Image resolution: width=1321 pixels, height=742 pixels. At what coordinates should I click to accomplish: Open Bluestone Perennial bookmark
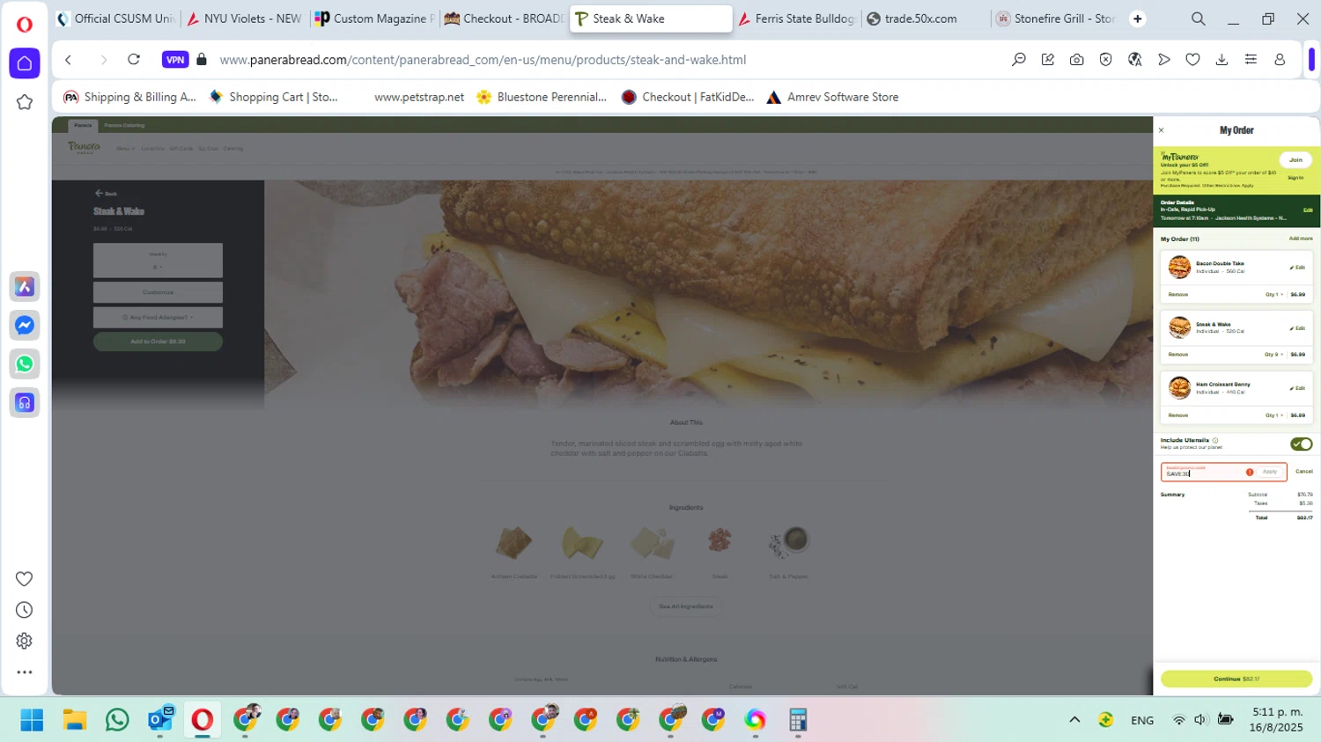pyautogui.click(x=542, y=97)
